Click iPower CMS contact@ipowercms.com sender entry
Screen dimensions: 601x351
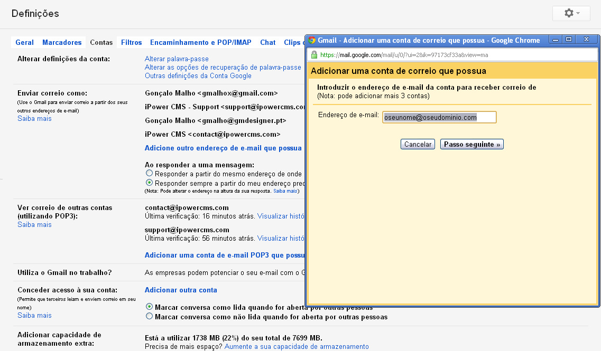(x=212, y=135)
